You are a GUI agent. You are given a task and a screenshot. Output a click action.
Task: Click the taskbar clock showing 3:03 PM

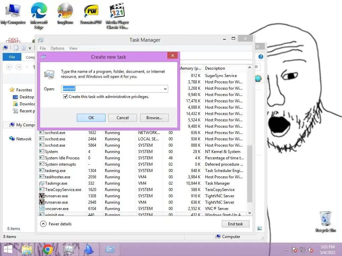point(327,250)
